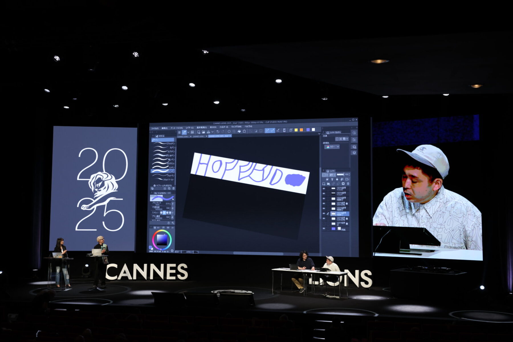Open the layer blending mode 通常 dropdown
Image resolution: width=513 pixels, height=342 pixels.
(x=332, y=174)
